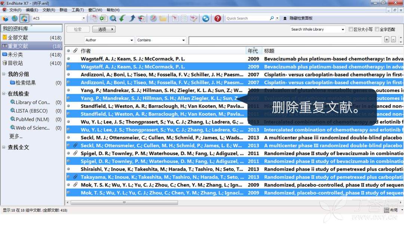Image resolution: width=404 pixels, height=227 pixels.
Task: Click the Export blue up-arrow icon
Action: tap(132, 18)
